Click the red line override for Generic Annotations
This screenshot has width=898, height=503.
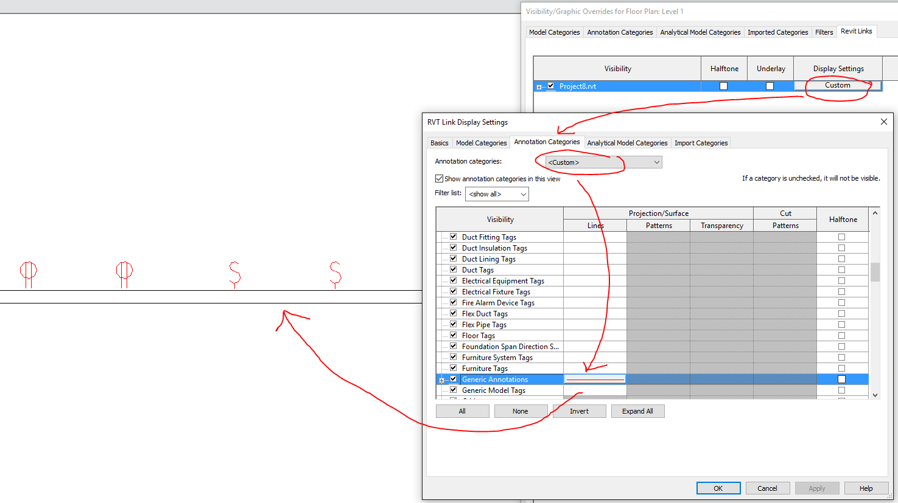click(x=595, y=380)
